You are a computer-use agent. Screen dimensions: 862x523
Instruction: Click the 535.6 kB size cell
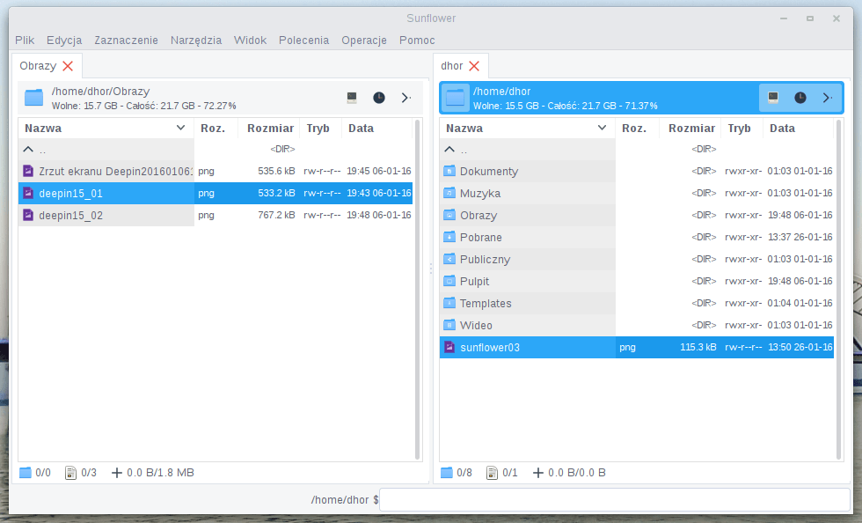(276, 171)
